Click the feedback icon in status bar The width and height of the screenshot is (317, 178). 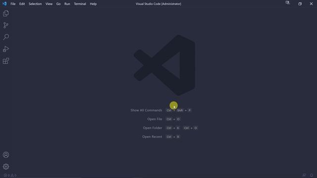tap(304, 175)
